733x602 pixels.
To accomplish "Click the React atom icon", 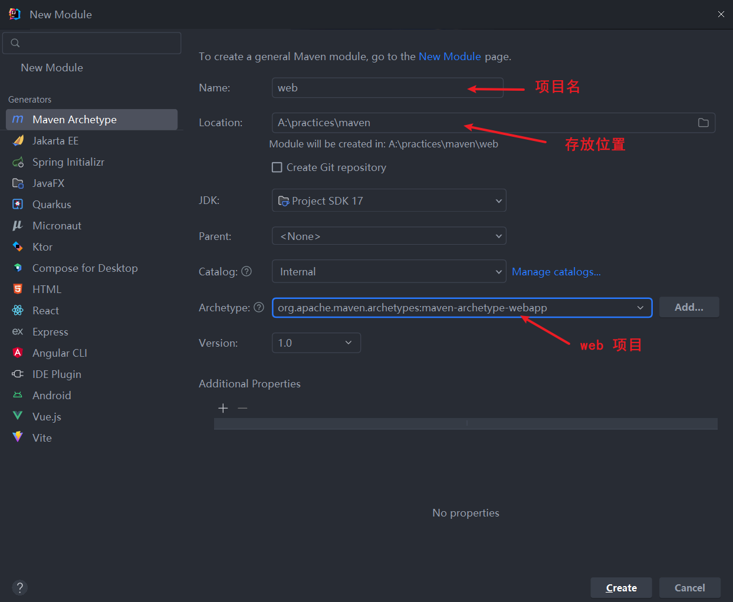I will point(18,311).
